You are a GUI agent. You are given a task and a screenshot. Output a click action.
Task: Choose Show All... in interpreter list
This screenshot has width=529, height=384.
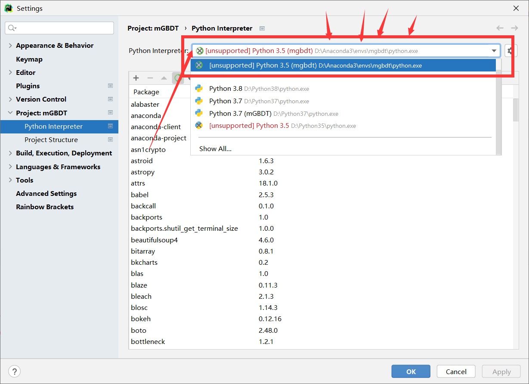point(215,149)
